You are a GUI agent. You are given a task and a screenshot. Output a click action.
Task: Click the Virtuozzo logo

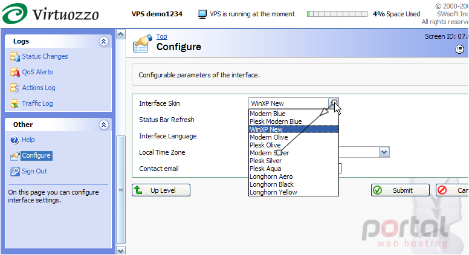coord(50,14)
